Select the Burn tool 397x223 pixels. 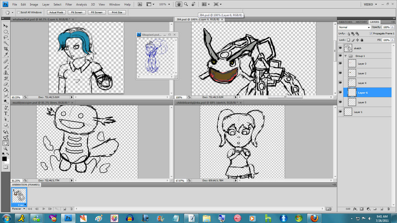pos(6,101)
